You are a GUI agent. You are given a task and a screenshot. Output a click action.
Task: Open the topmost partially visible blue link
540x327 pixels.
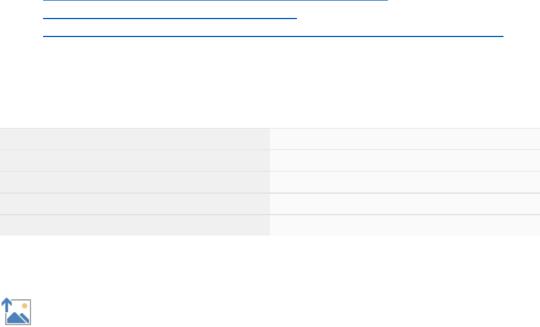click(x=216, y=1)
